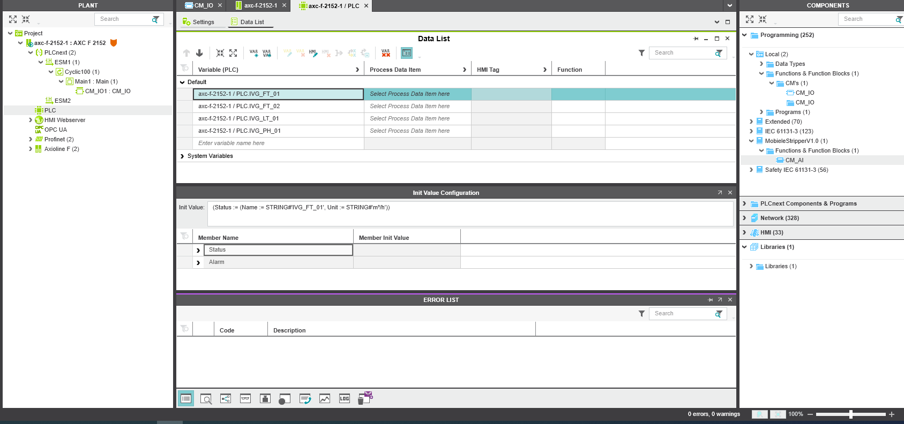
Task: Open the LOG window icon
Action: (345, 398)
